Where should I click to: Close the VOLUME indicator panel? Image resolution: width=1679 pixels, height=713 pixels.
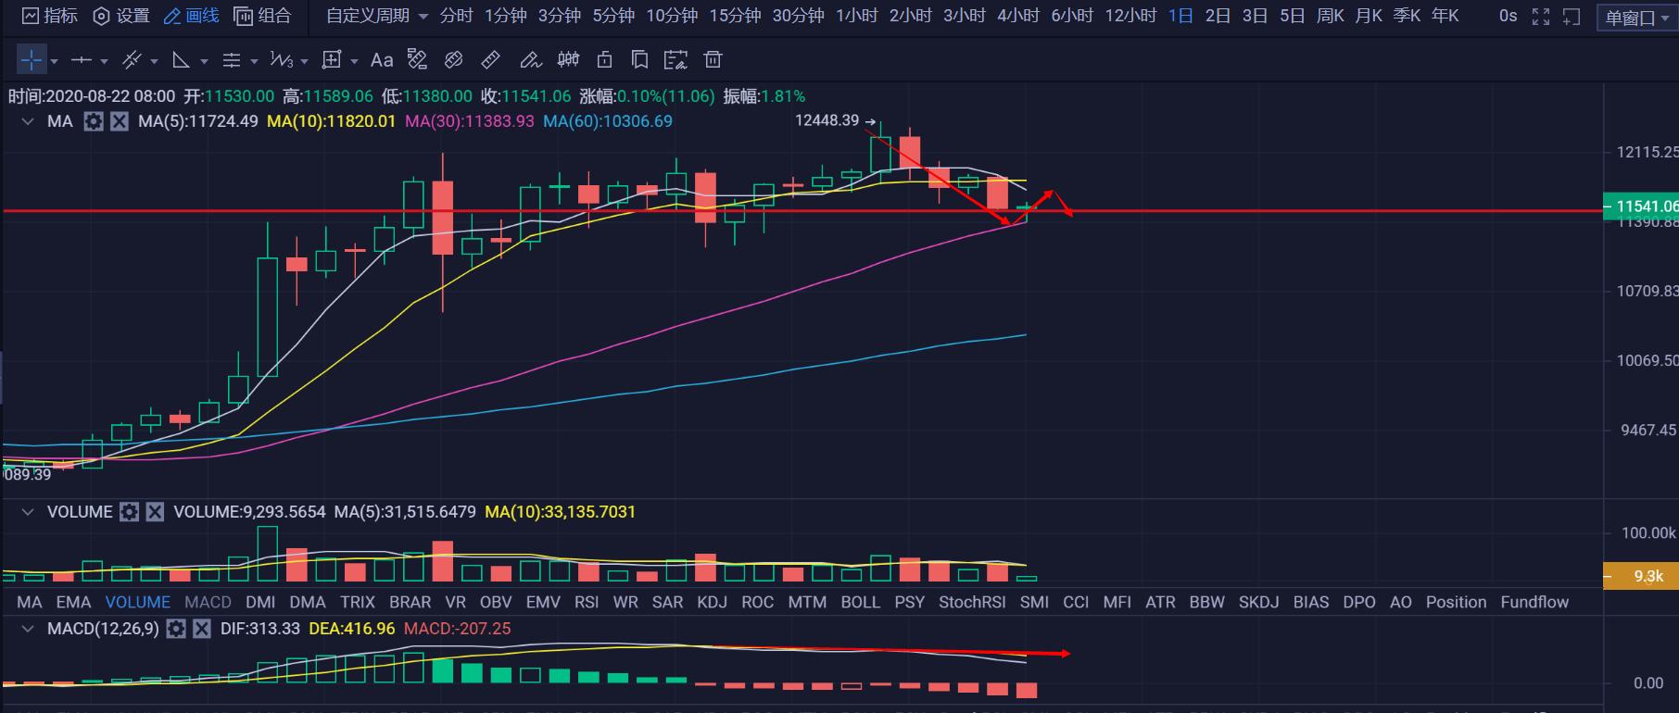coord(155,512)
